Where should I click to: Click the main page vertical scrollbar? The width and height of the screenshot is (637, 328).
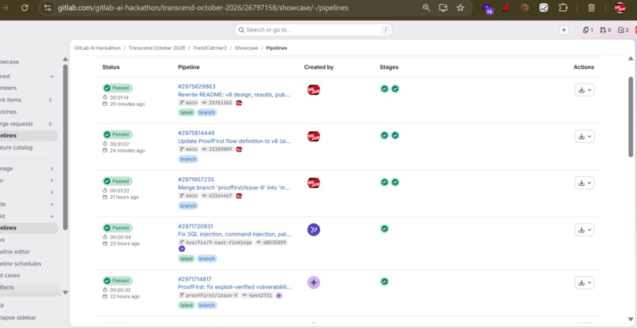pos(631,117)
